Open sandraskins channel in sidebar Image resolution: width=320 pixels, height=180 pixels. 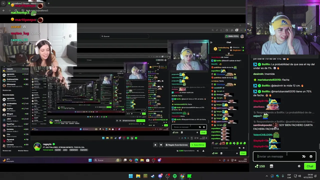[x=15, y=104]
